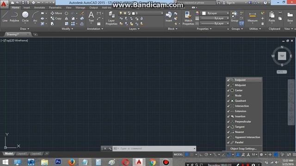Image resolution: width=296 pixels, height=166 pixels.
Task: Toggle the Quadrant object snap
Action: pos(244,101)
